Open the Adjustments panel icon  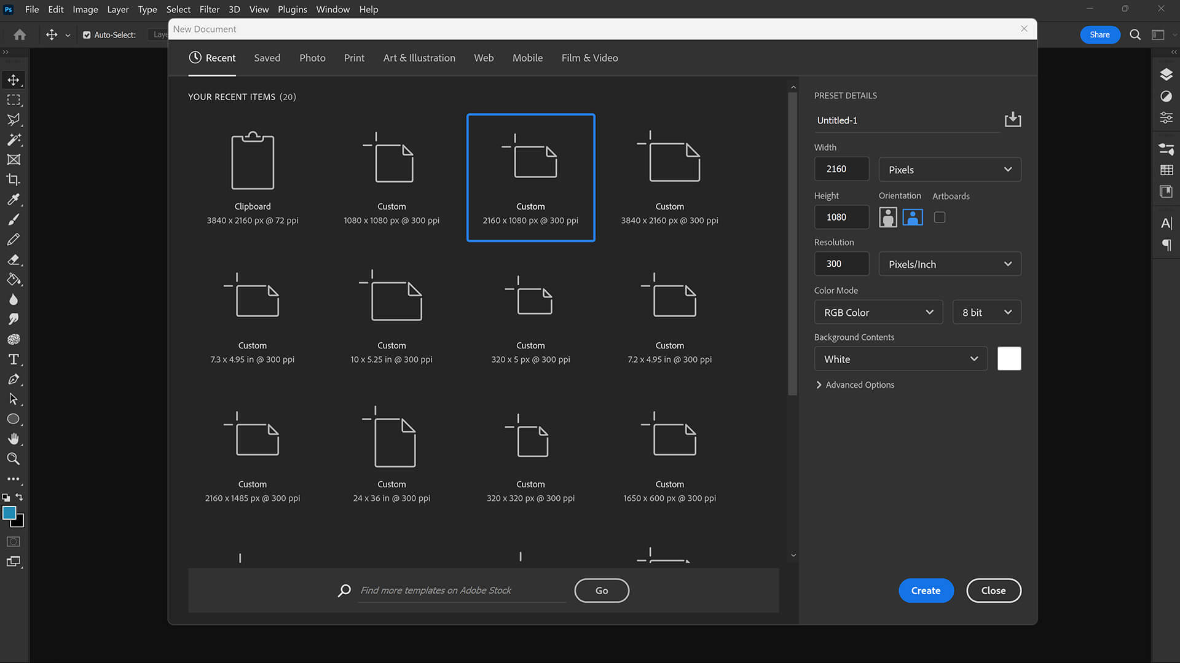click(1166, 96)
